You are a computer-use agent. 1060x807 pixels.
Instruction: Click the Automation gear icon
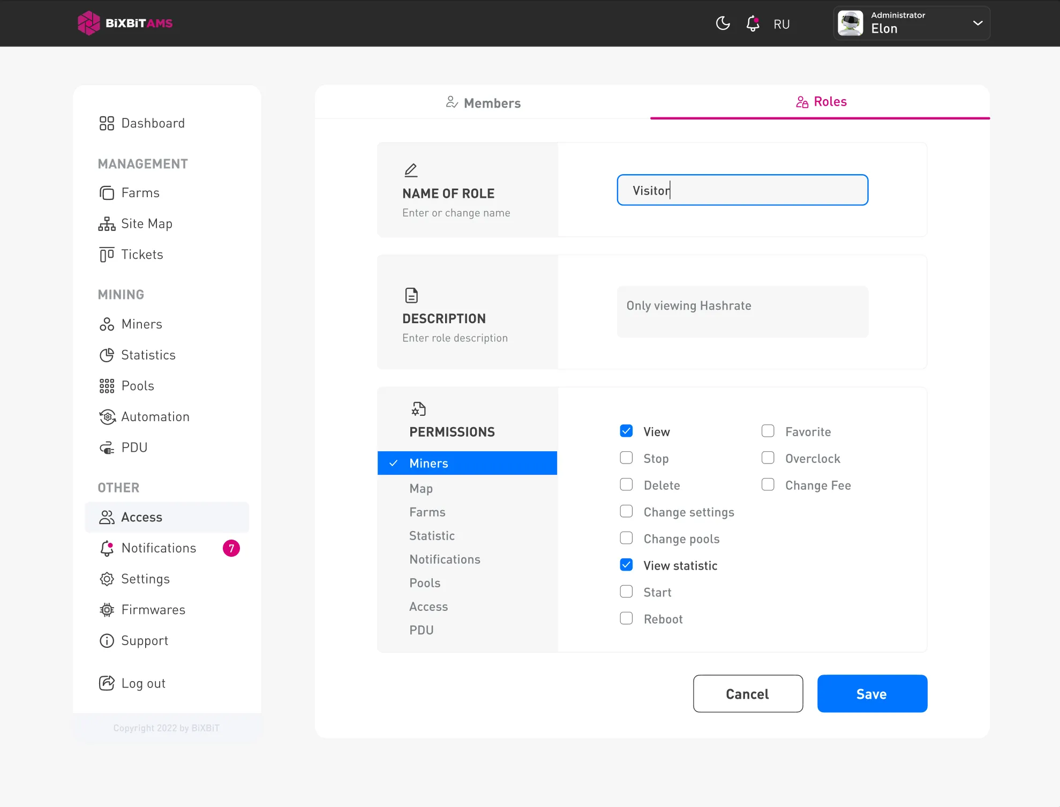click(x=107, y=417)
